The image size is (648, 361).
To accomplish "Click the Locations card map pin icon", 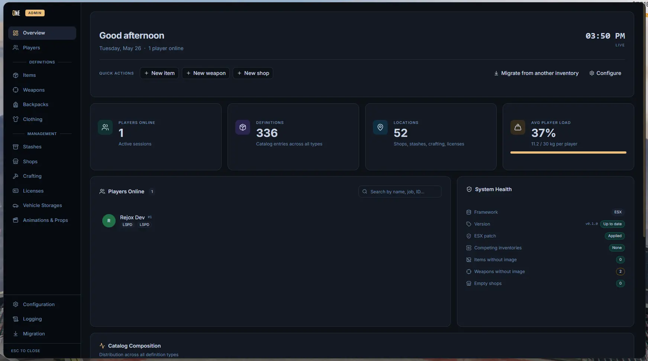I will [380, 127].
